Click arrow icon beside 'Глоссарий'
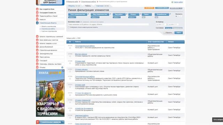Image resolution: width=223 pixels, height=125 pixels. pos(37,60)
